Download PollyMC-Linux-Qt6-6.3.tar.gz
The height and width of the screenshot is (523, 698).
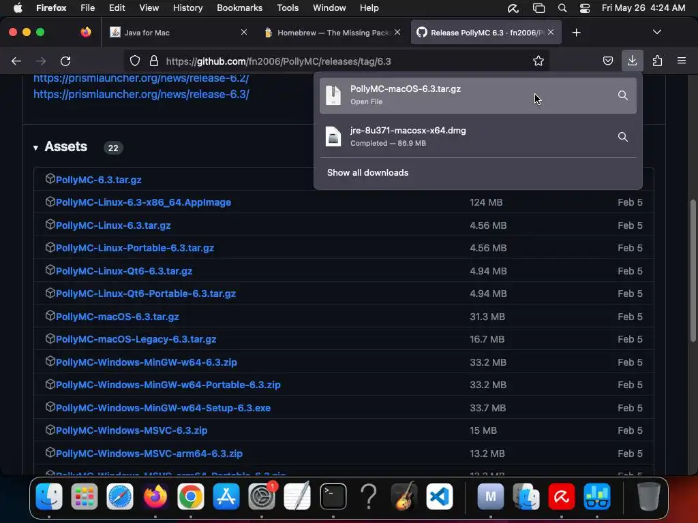pyautogui.click(x=124, y=271)
